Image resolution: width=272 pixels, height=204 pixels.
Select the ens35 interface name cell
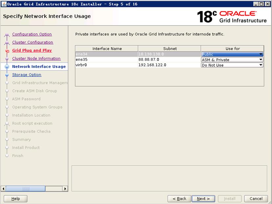pos(107,59)
